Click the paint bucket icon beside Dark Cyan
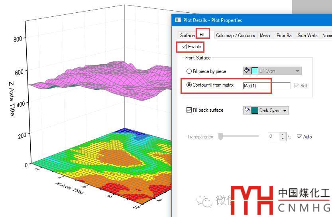The width and height of the screenshot is (332, 217). click(x=247, y=110)
